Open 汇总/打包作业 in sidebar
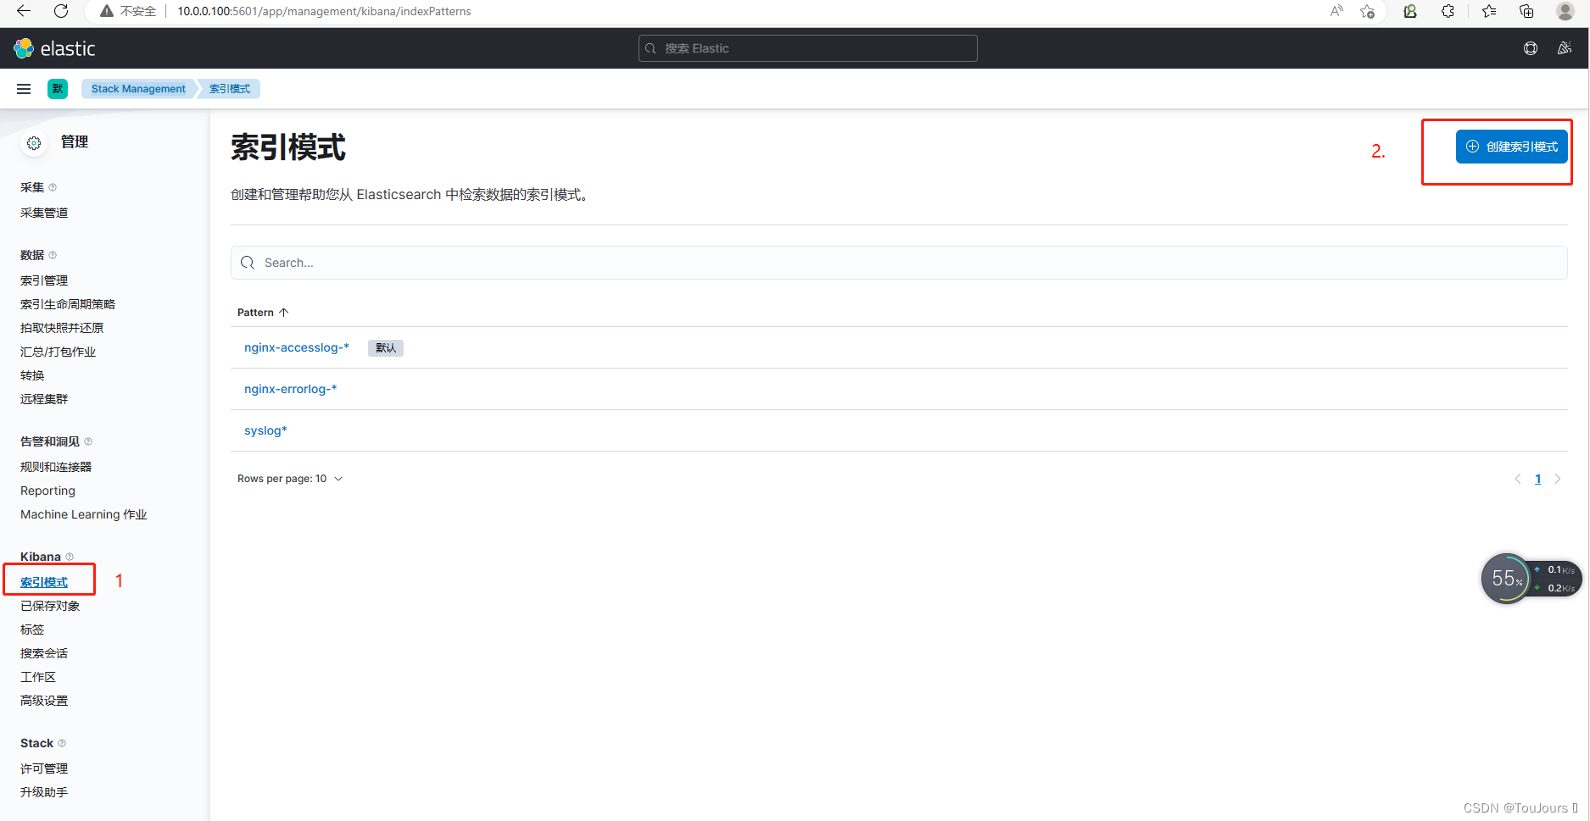The image size is (1590, 821). pos(59,352)
